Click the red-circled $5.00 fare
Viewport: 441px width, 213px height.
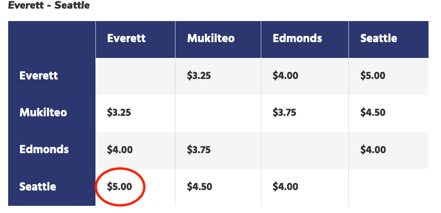pyautogui.click(x=119, y=187)
